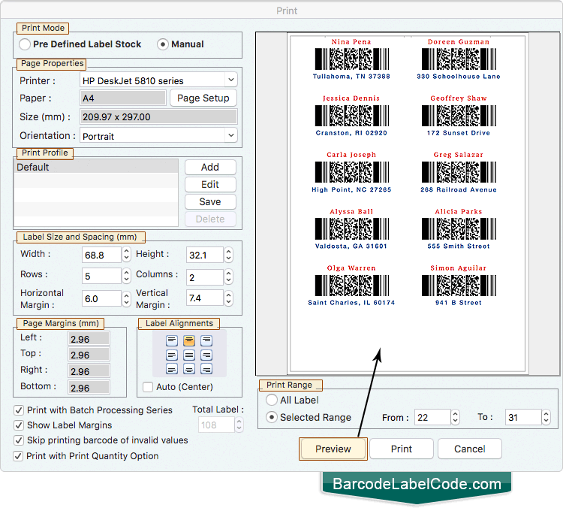
Task: Click the Delete profile button
Action: click(210, 219)
